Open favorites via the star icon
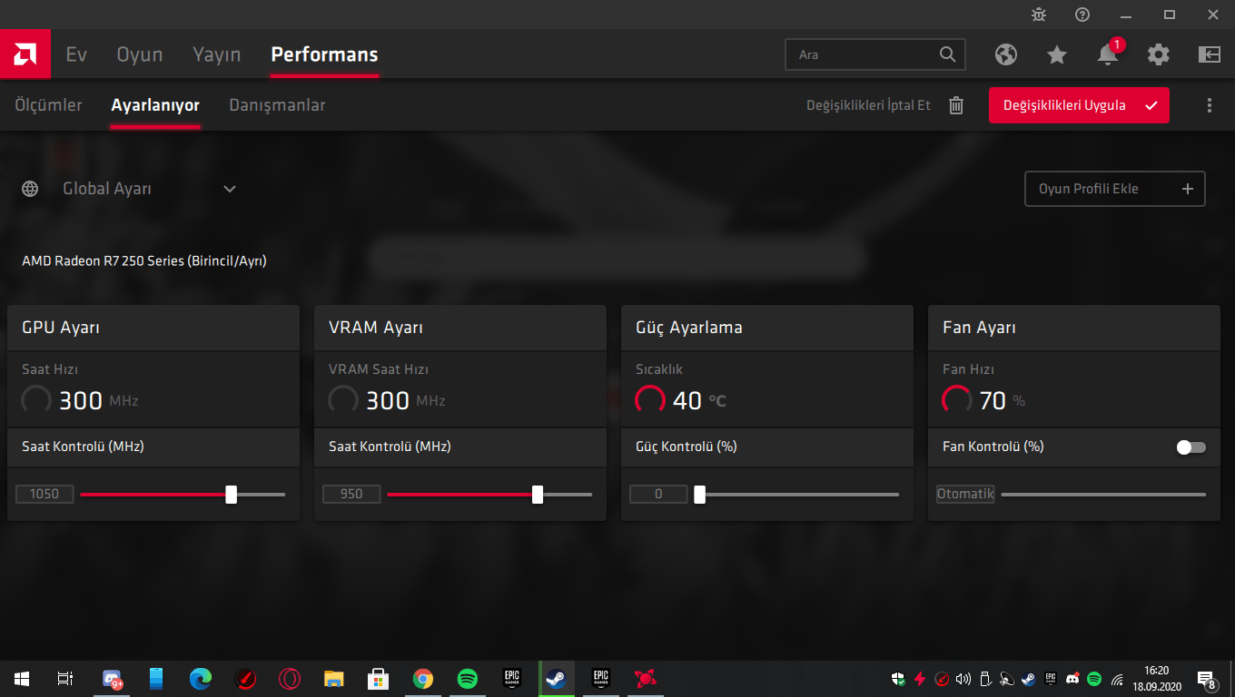 pos(1056,54)
